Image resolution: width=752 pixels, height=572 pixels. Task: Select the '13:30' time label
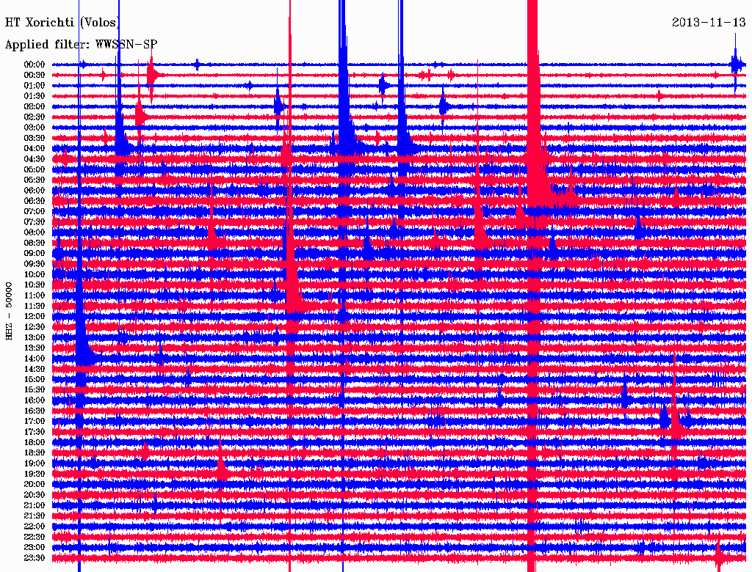click(35, 348)
